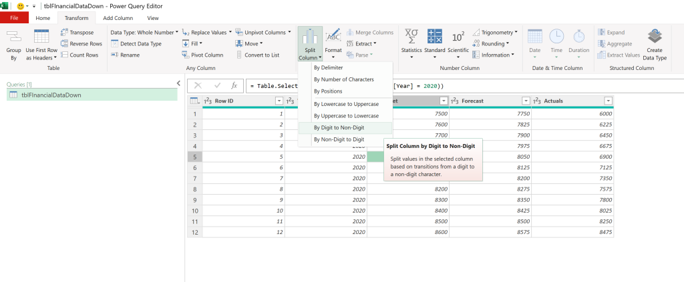Screen dimensions: 684x282
Task: Collapse the Queries pane chevron
Action: pyautogui.click(x=178, y=83)
